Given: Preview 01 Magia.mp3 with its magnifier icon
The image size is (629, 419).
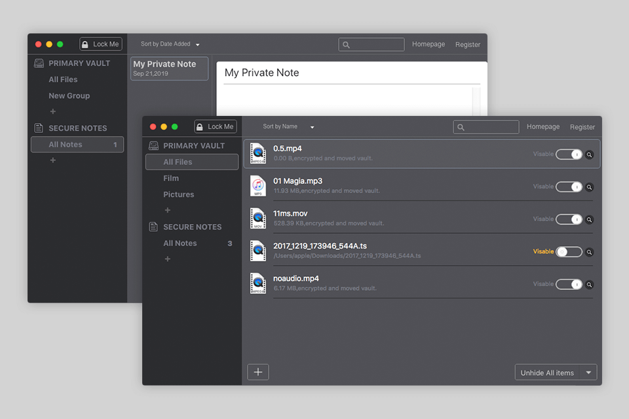Looking at the screenshot, I should pos(589,187).
